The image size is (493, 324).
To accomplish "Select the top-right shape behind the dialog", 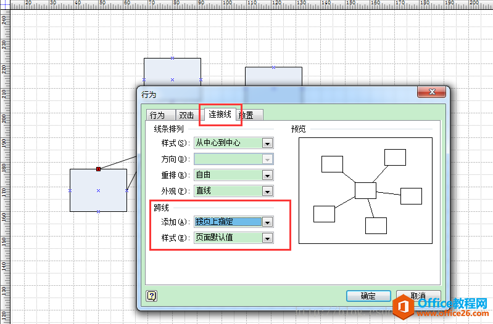I will pyautogui.click(x=273, y=76).
